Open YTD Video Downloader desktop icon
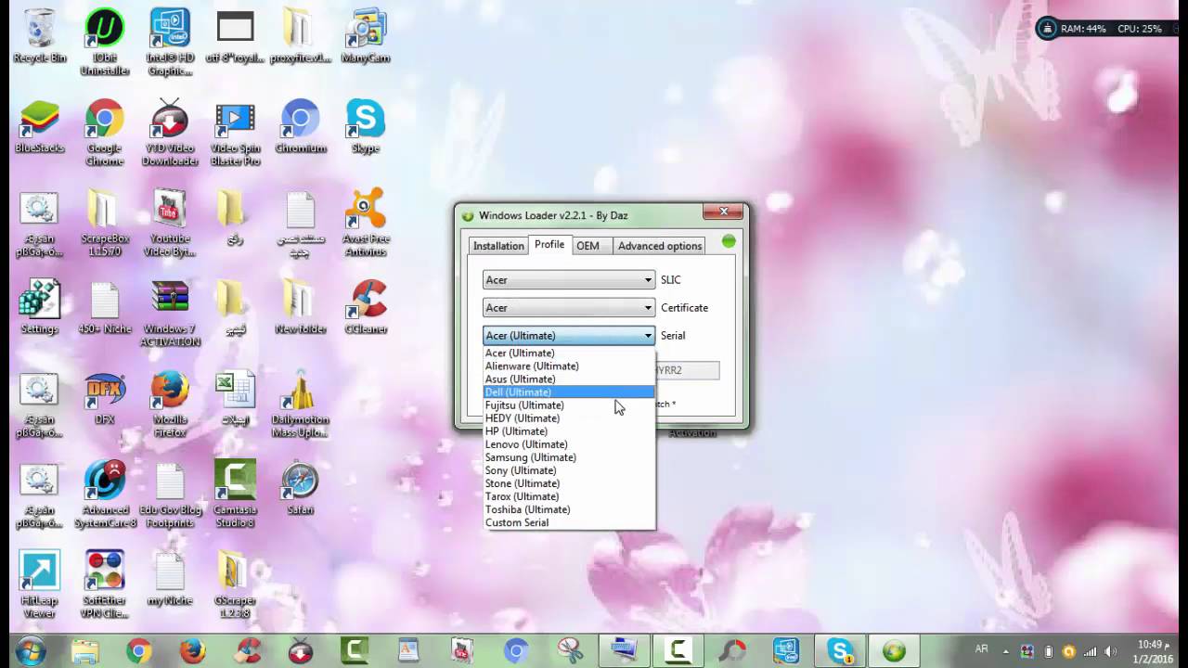Screen dimensions: 1188x668 170,133
